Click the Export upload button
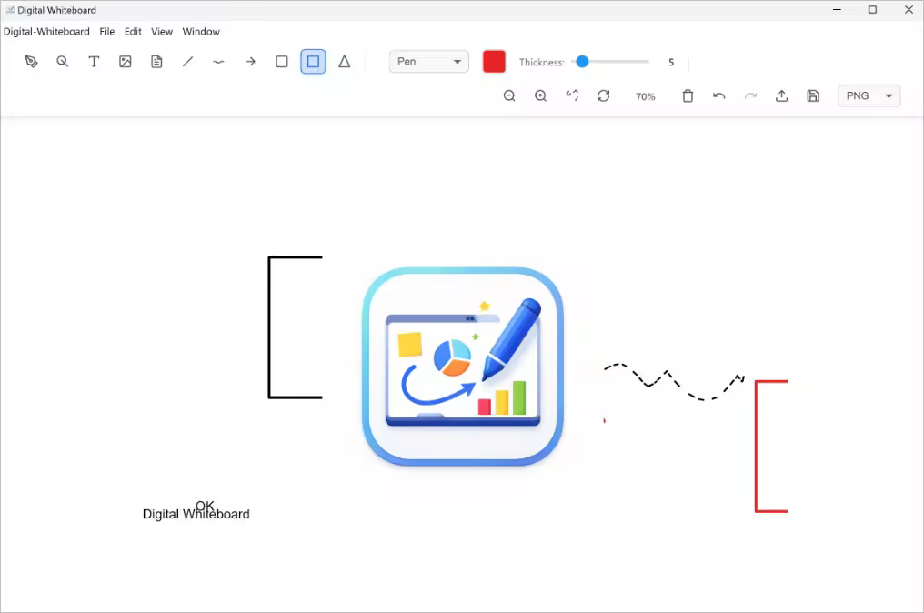Image resolution: width=924 pixels, height=613 pixels. point(781,95)
